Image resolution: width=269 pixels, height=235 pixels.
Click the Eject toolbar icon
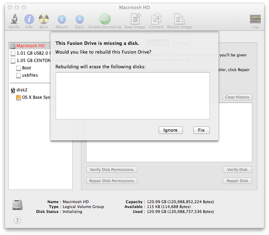point(80,19)
